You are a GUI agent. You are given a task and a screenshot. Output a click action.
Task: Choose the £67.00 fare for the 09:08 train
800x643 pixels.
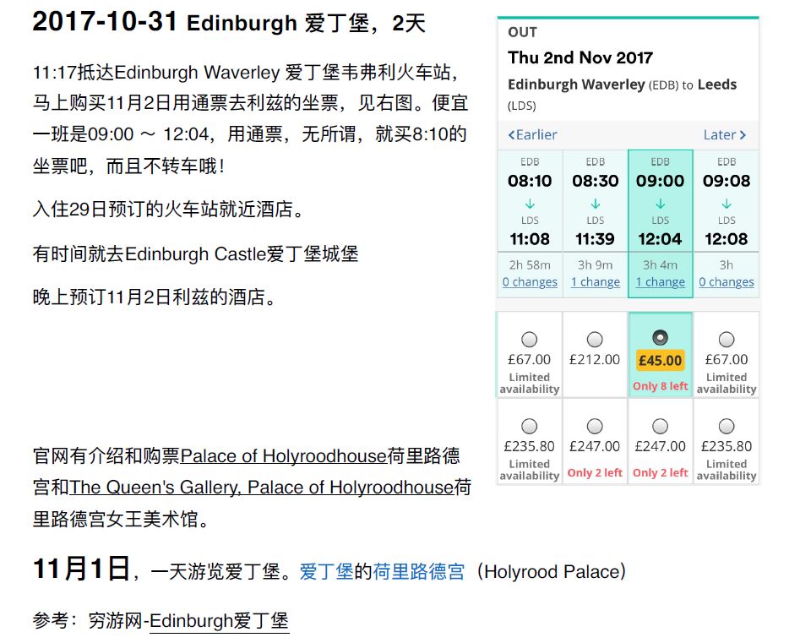(x=726, y=340)
